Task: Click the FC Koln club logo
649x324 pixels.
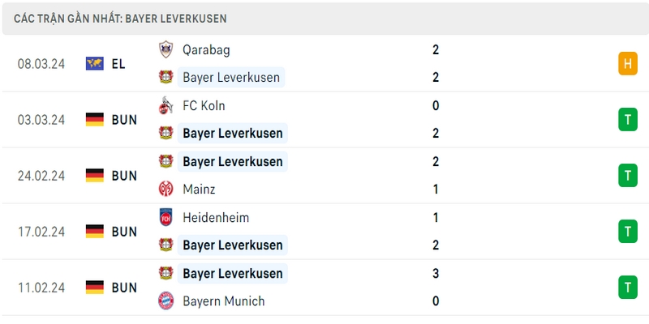Action: pyautogui.click(x=166, y=106)
